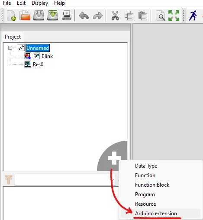Open search in project magnifier icon
Viewport: 203px width, 220px height.
pyautogui.click(x=160, y=16)
